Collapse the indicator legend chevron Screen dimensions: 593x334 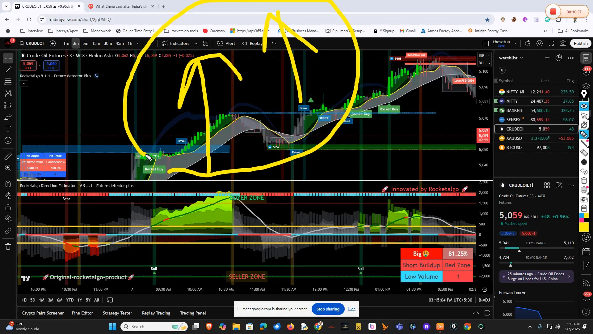23,83
